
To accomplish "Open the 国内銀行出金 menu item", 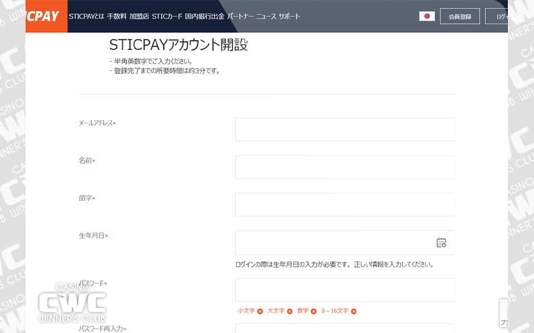I will [204, 16].
